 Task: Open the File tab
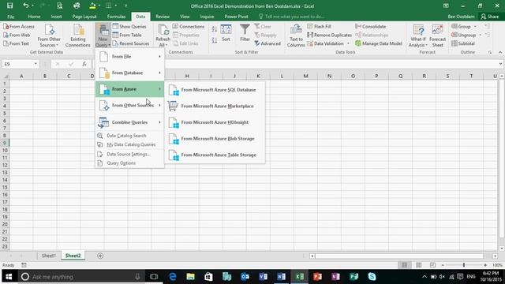(x=10, y=17)
